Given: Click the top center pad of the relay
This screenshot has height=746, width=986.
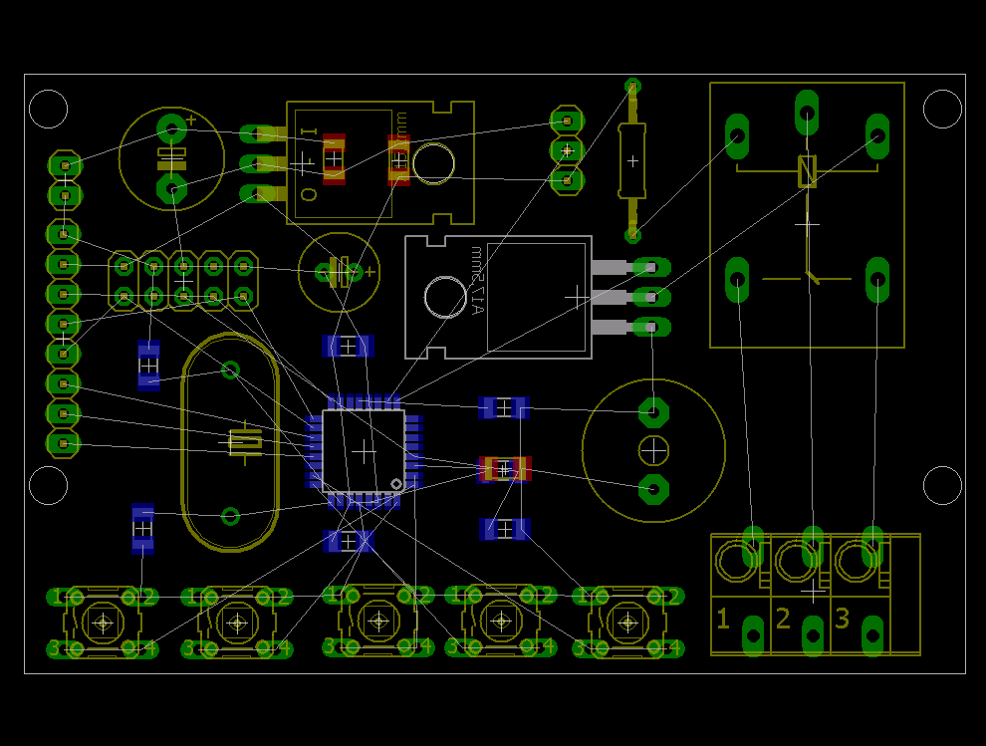Looking at the screenshot, I should tap(807, 114).
